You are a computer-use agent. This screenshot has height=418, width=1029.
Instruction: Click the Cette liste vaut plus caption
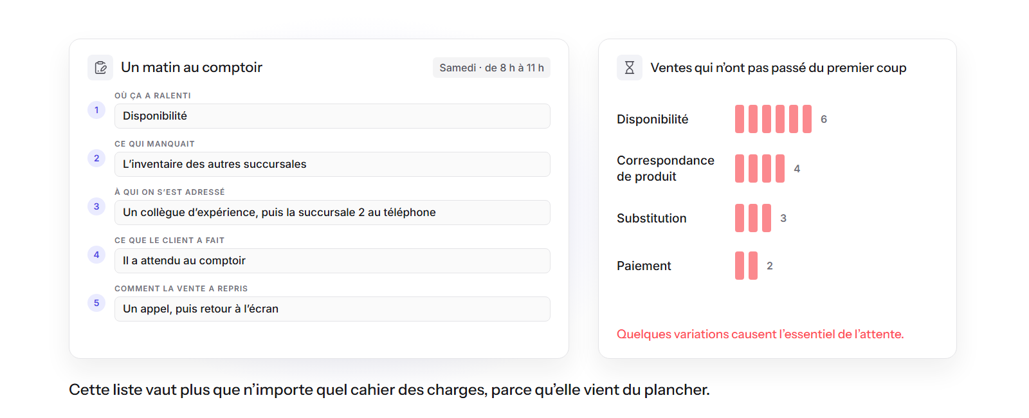(x=389, y=390)
